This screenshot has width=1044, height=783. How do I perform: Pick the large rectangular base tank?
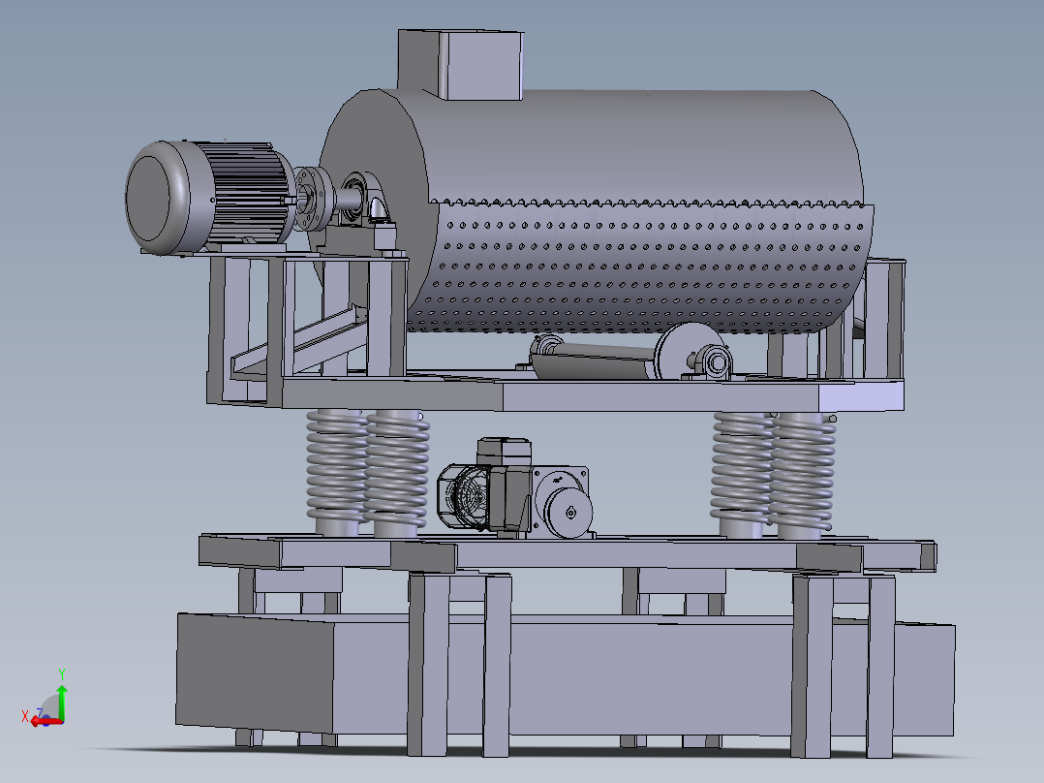click(x=566, y=674)
